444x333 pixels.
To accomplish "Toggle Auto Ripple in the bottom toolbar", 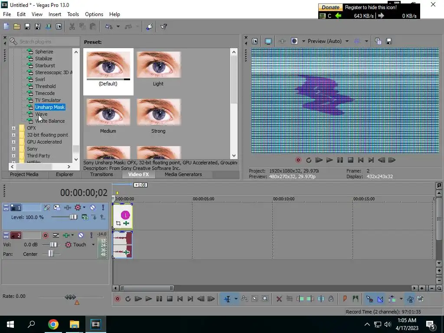I will pos(392,299).
